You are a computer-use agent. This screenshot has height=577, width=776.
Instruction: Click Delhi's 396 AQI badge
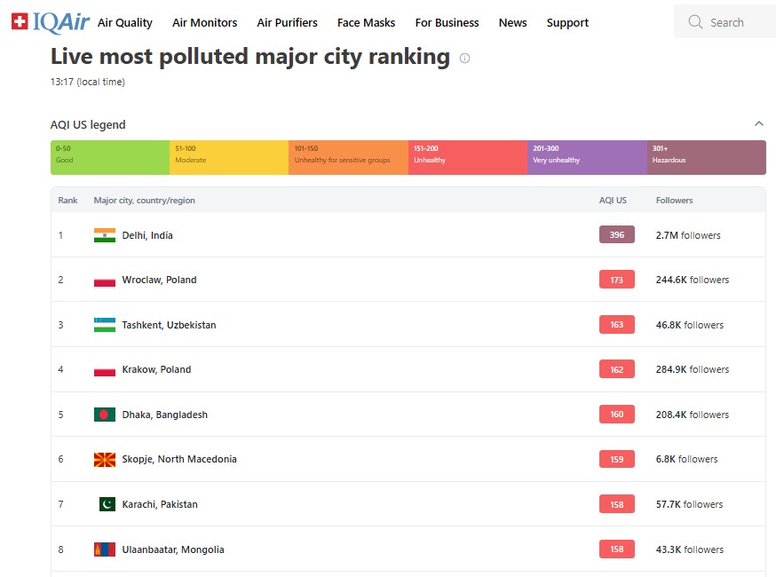[616, 235]
